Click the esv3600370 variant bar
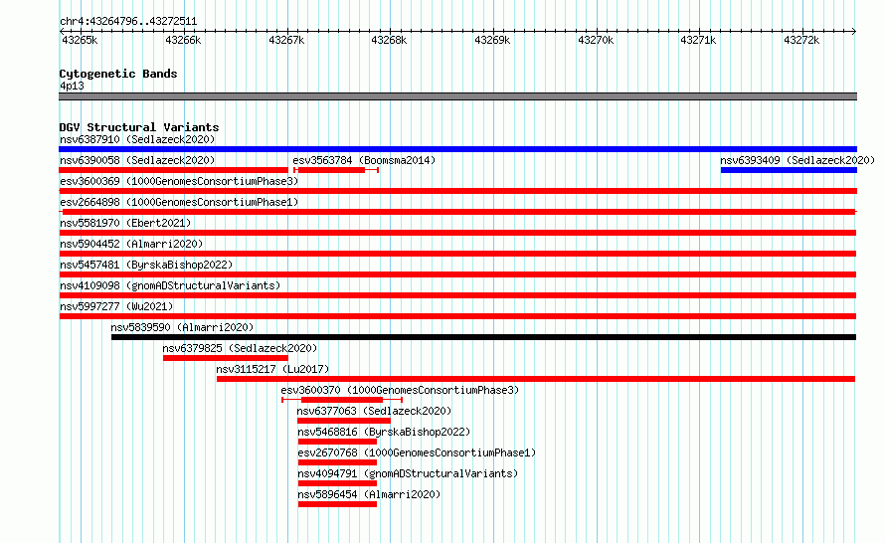The image size is (885, 543). pos(342,400)
